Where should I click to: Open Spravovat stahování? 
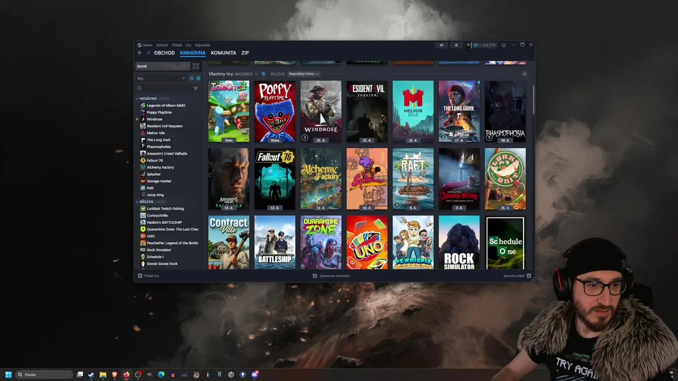click(x=331, y=276)
